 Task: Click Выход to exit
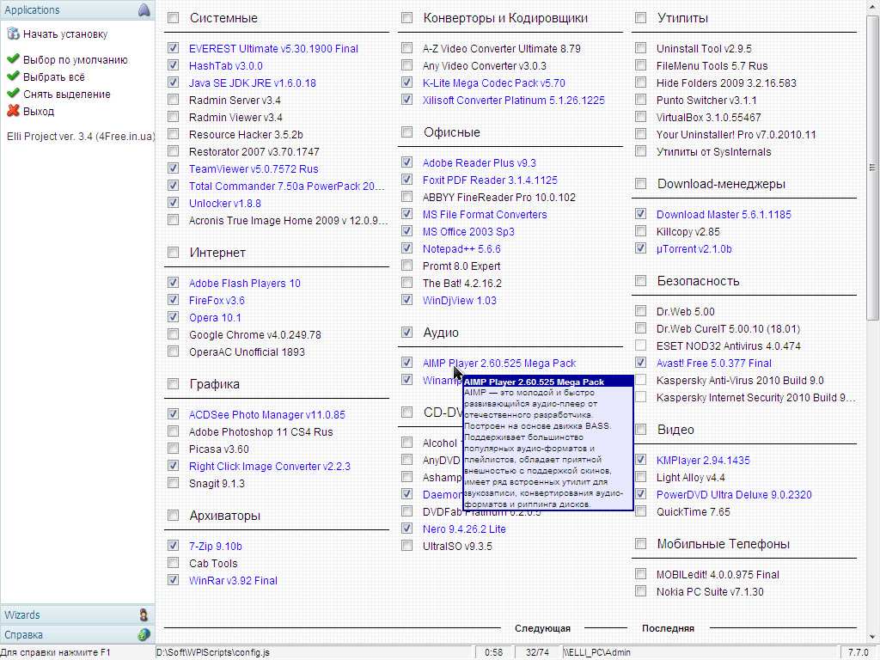[x=39, y=111]
